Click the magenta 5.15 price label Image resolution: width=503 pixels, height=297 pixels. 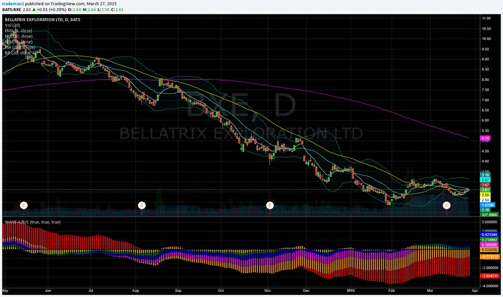click(x=485, y=138)
